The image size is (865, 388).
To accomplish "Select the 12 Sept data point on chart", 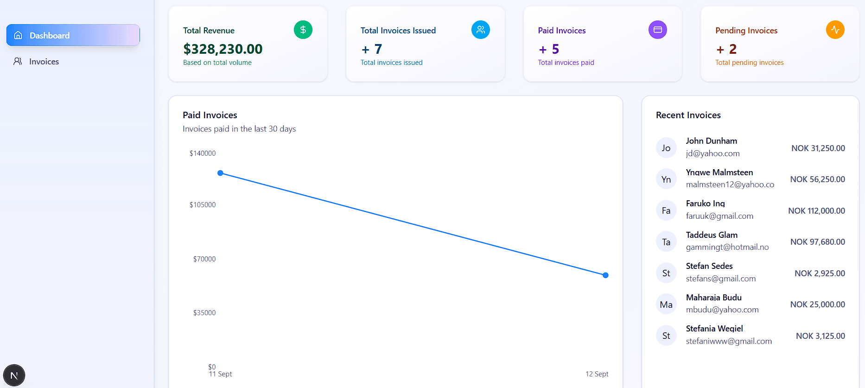I will click(x=605, y=275).
